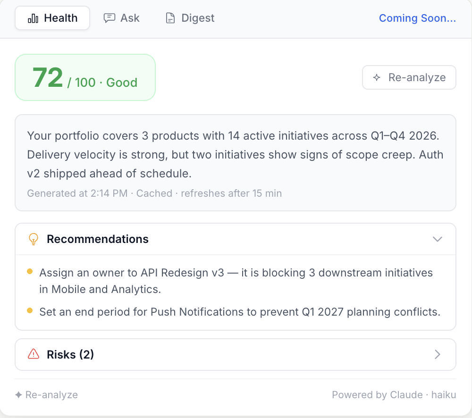Click the portfolio summary card text

(x=235, y=154)
